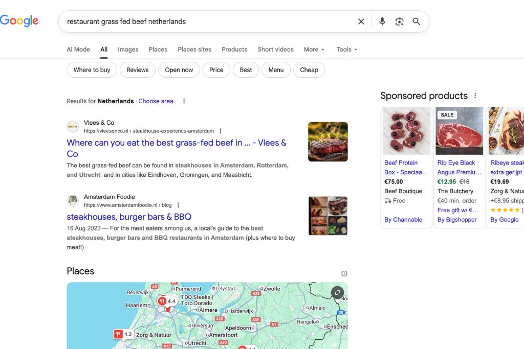Clear the search box with X icon
524x349 pixels.
[361, 21]
